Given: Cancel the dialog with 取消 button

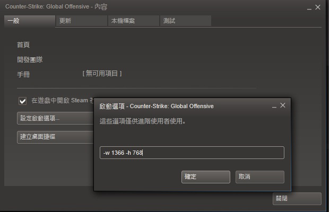Looking at the screenshot, I should [x=260, y=177].
